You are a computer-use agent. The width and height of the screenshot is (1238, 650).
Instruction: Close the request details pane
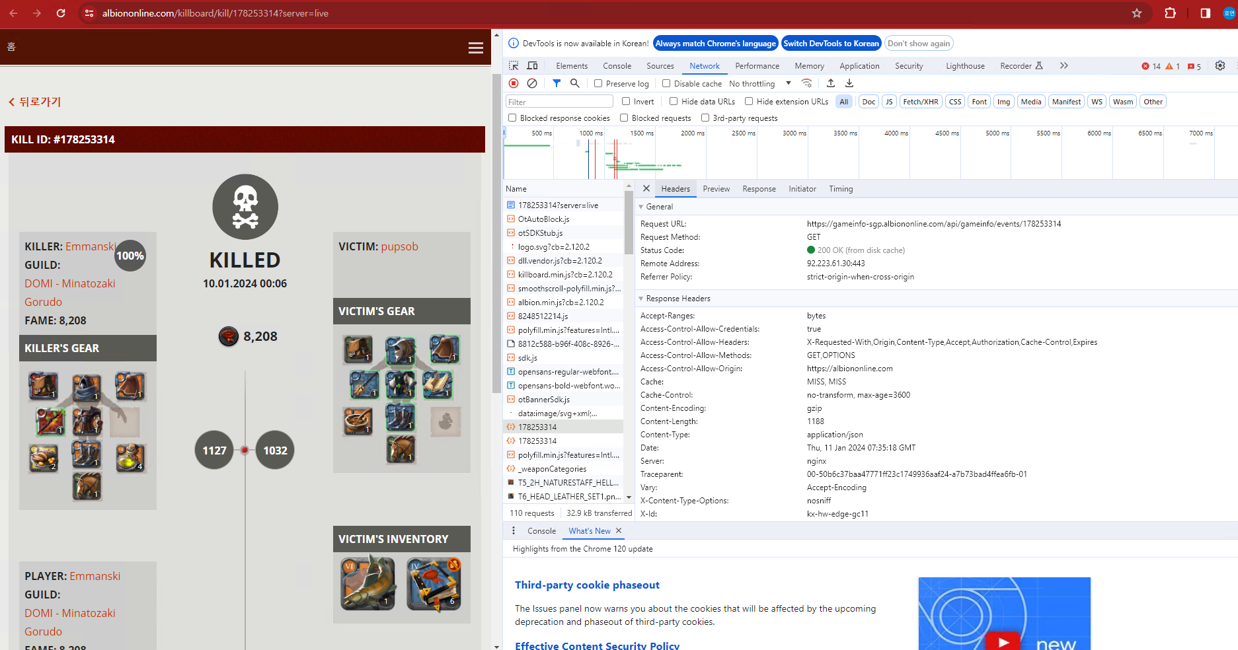click(x=646, y=189)
